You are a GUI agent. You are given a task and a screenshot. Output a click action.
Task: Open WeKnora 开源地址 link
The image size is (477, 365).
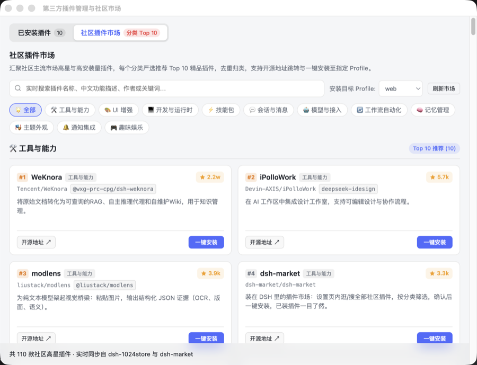[x=36, y=242]
